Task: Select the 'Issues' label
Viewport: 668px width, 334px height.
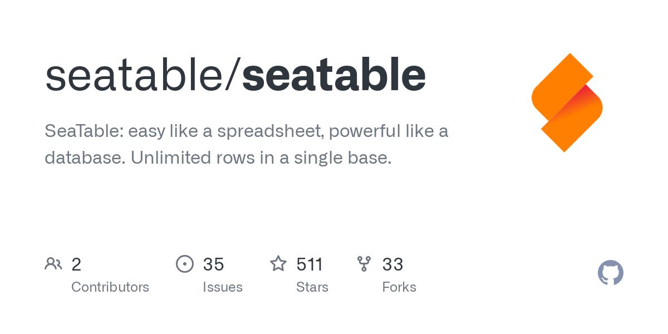Action: click(x=223, y=287)
